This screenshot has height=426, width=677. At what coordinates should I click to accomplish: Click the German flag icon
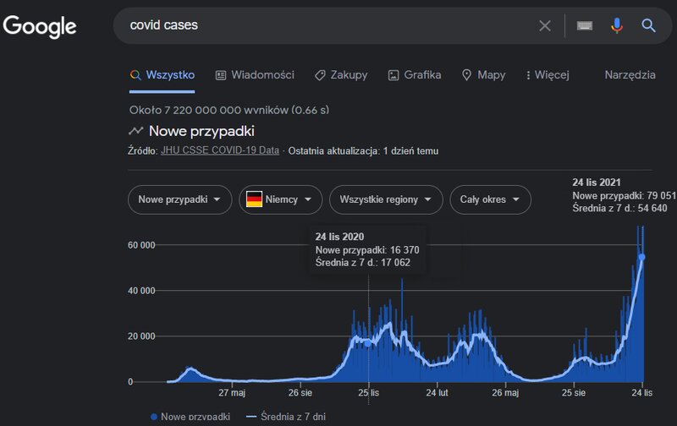(254, 199)
